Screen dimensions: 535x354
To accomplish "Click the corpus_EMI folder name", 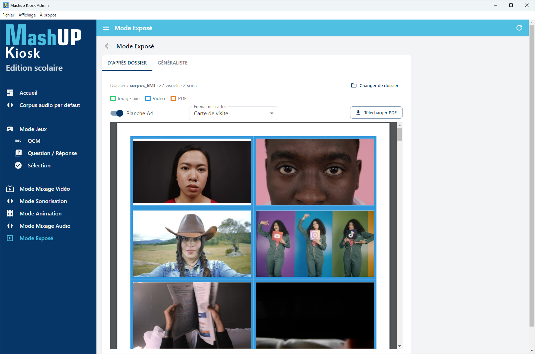I will click(142, 85).
